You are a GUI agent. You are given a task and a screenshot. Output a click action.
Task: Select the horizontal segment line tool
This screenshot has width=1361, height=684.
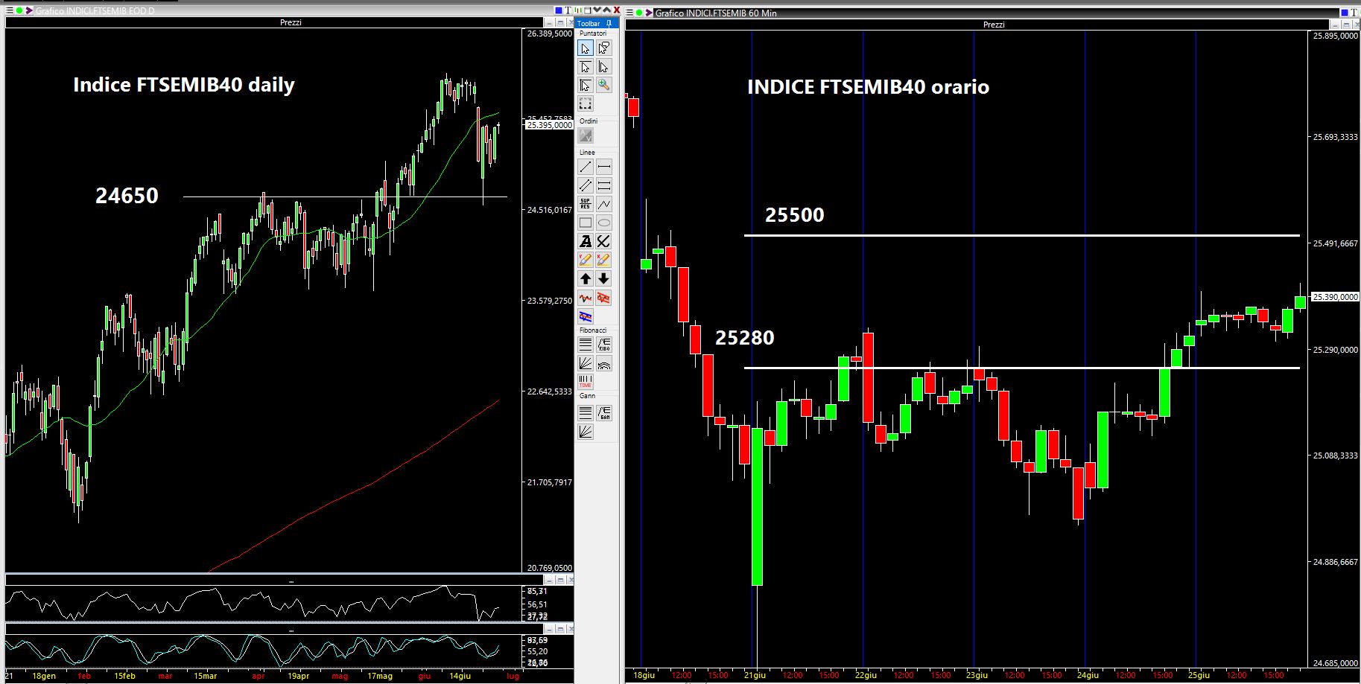[x=603, y=167]
